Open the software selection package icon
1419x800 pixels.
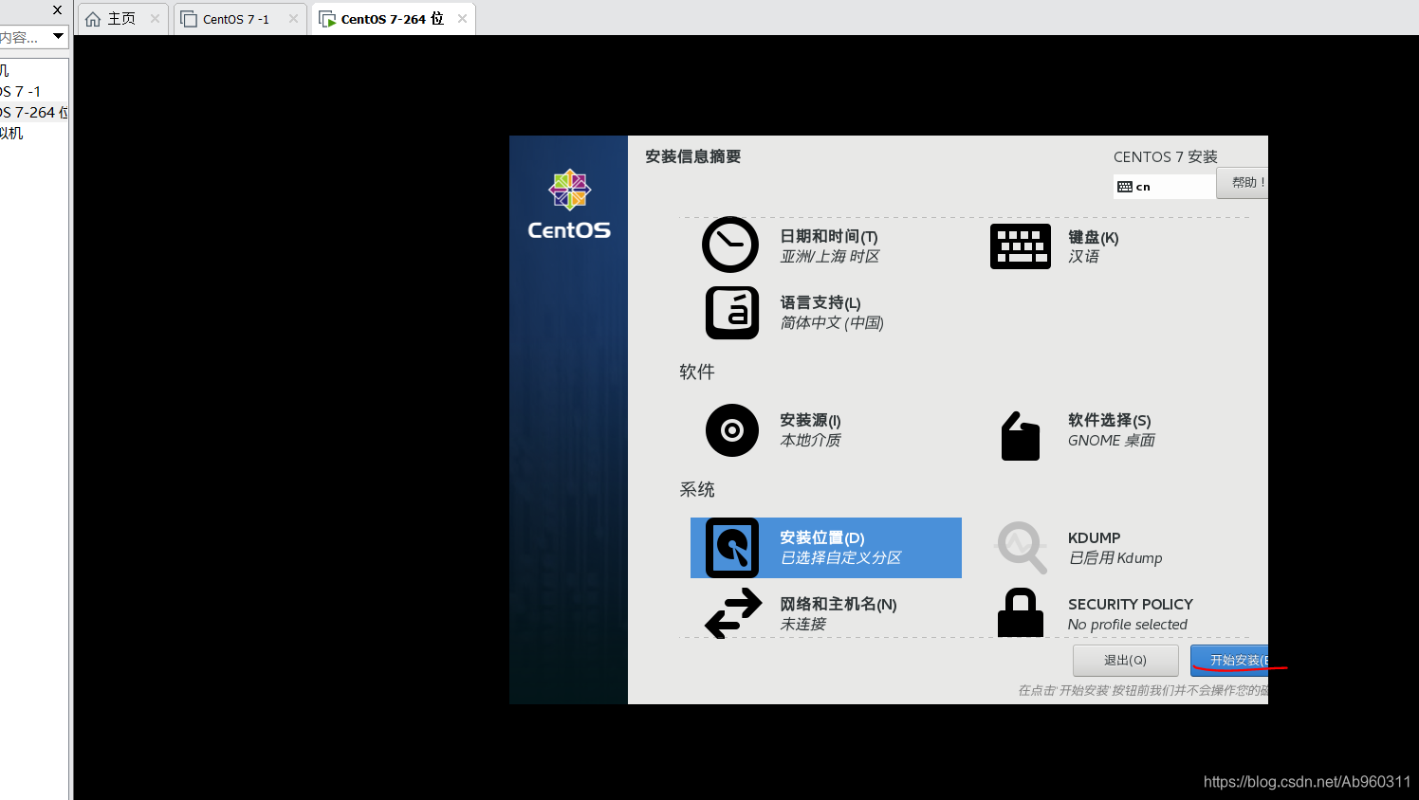(1021, 436)
